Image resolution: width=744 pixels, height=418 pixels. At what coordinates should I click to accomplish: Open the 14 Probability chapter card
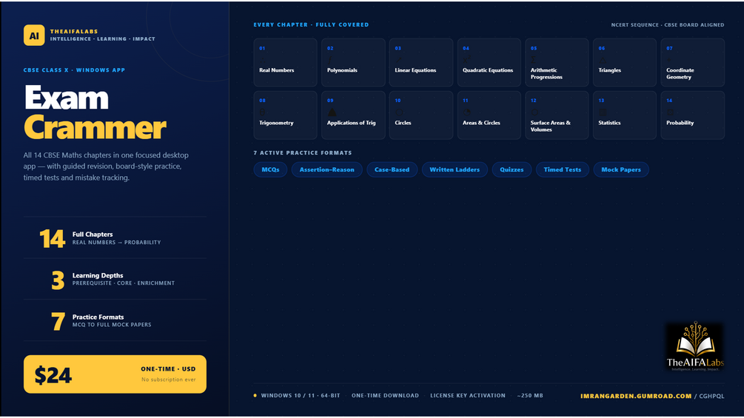pos(692,115)
